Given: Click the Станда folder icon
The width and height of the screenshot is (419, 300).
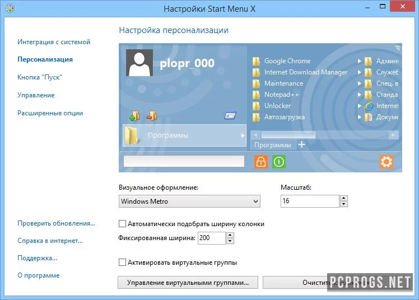Looking at the screenshot, I should click(368, 95).
